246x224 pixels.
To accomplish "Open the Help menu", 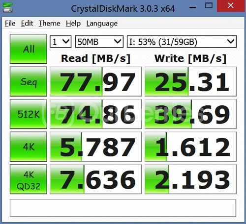I will pos(73,24).
